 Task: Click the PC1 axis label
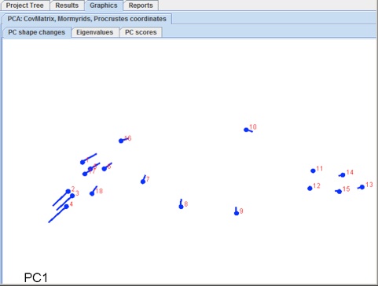[x=36, y=277]
